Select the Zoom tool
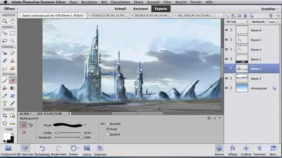The height and width of the screenshot is (158, 282). click(5, 21)
